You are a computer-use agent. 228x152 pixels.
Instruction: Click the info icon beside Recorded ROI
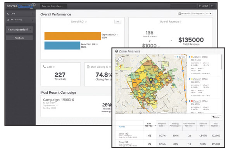click(x=97, y=44)
